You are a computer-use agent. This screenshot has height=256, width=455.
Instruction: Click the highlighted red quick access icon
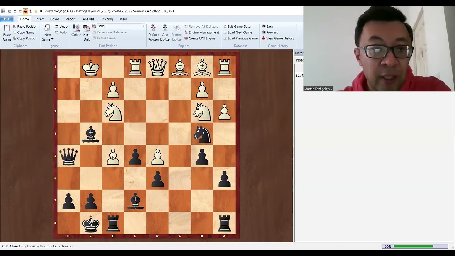pyautogui.click(x=25, y=11)
